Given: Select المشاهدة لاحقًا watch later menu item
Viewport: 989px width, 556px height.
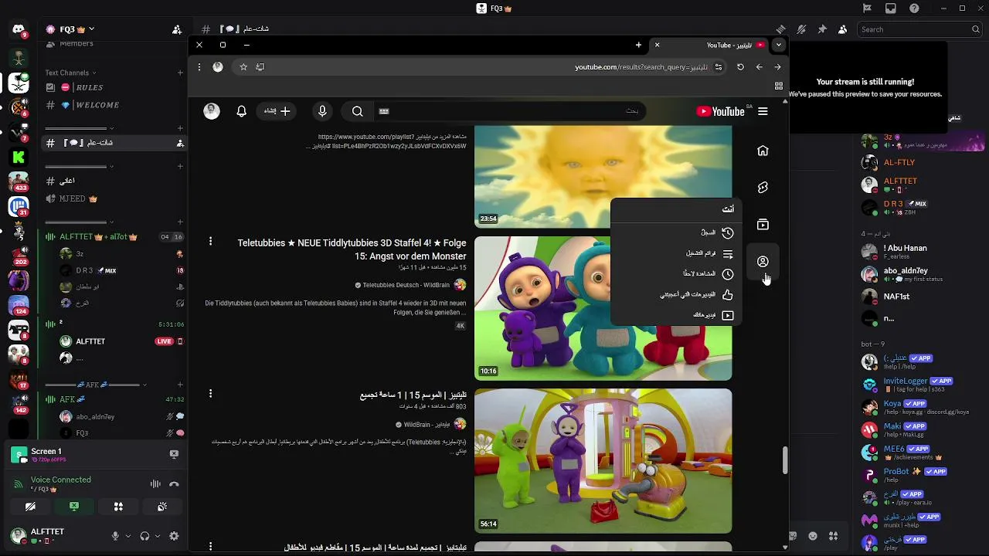Looking at the screenshot, I should click(x=676, y=273).
